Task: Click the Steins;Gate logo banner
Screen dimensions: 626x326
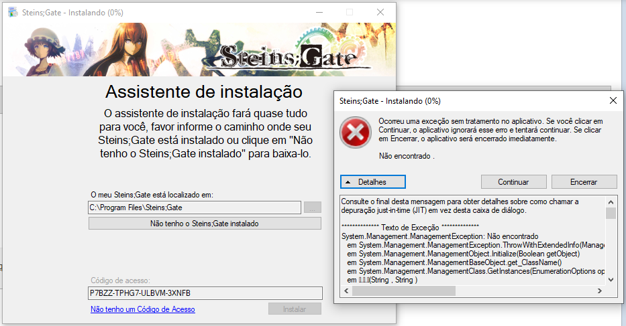Action: point(200,50)
